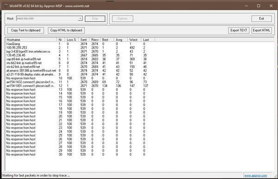Open the Host dropdown arrow
Screen dimensions: 278x179
[80, 19]
